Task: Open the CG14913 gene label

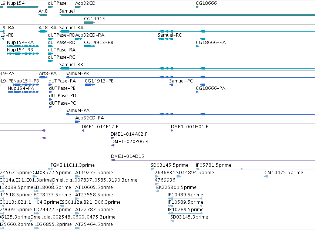Action: tap(94, 18)
